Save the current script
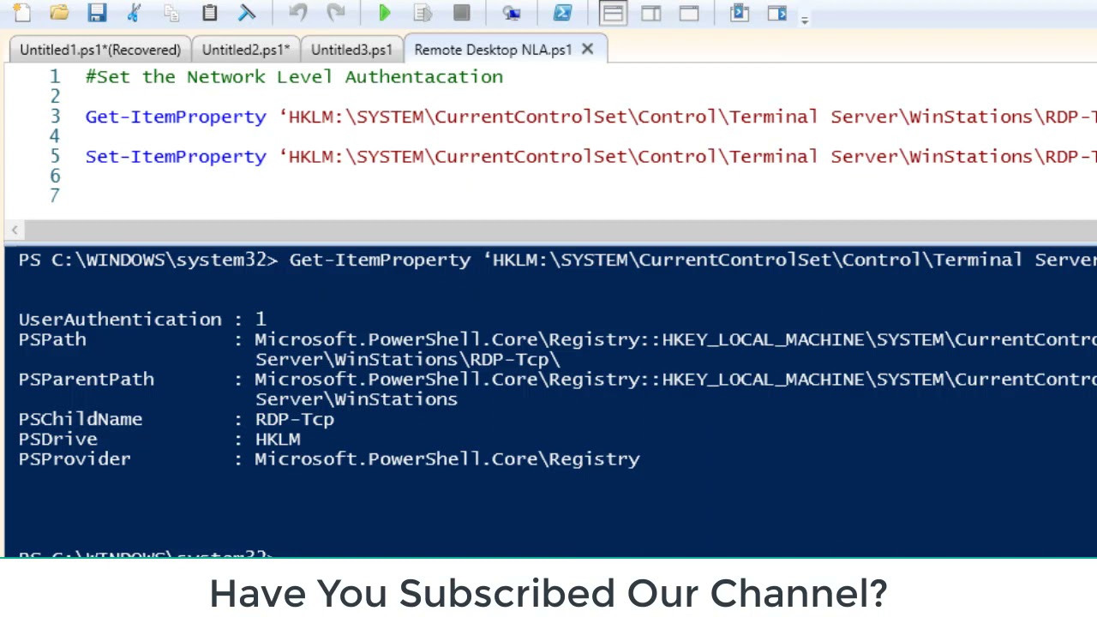 (97, 13)
